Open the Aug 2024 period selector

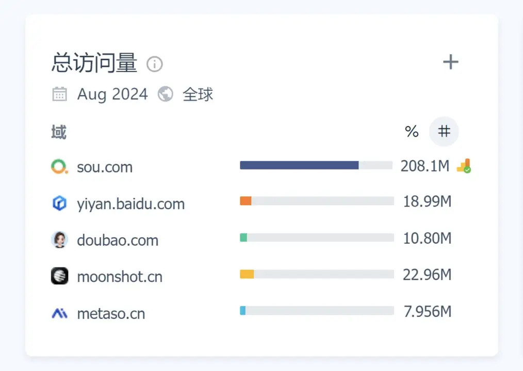point(112,94)
